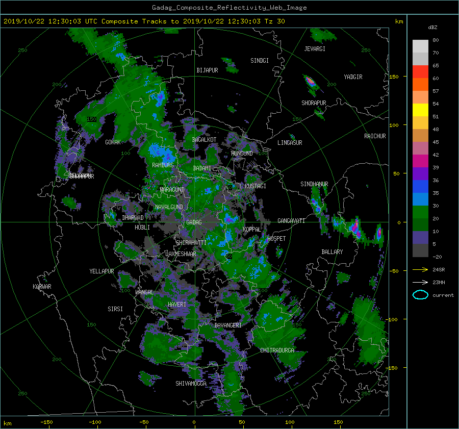Screen dimensions: 459x429
Task: Click the SHIRAHATTI city label
Action: tap(191, 243)
